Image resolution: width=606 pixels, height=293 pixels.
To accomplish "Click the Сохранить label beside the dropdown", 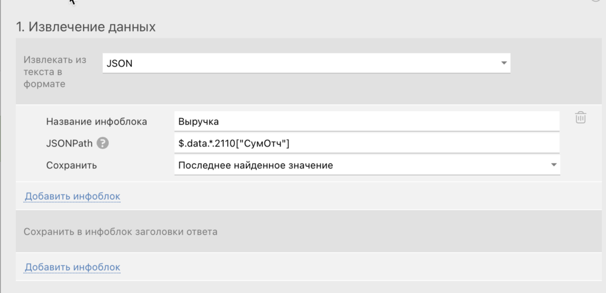I will coord(72,165).
